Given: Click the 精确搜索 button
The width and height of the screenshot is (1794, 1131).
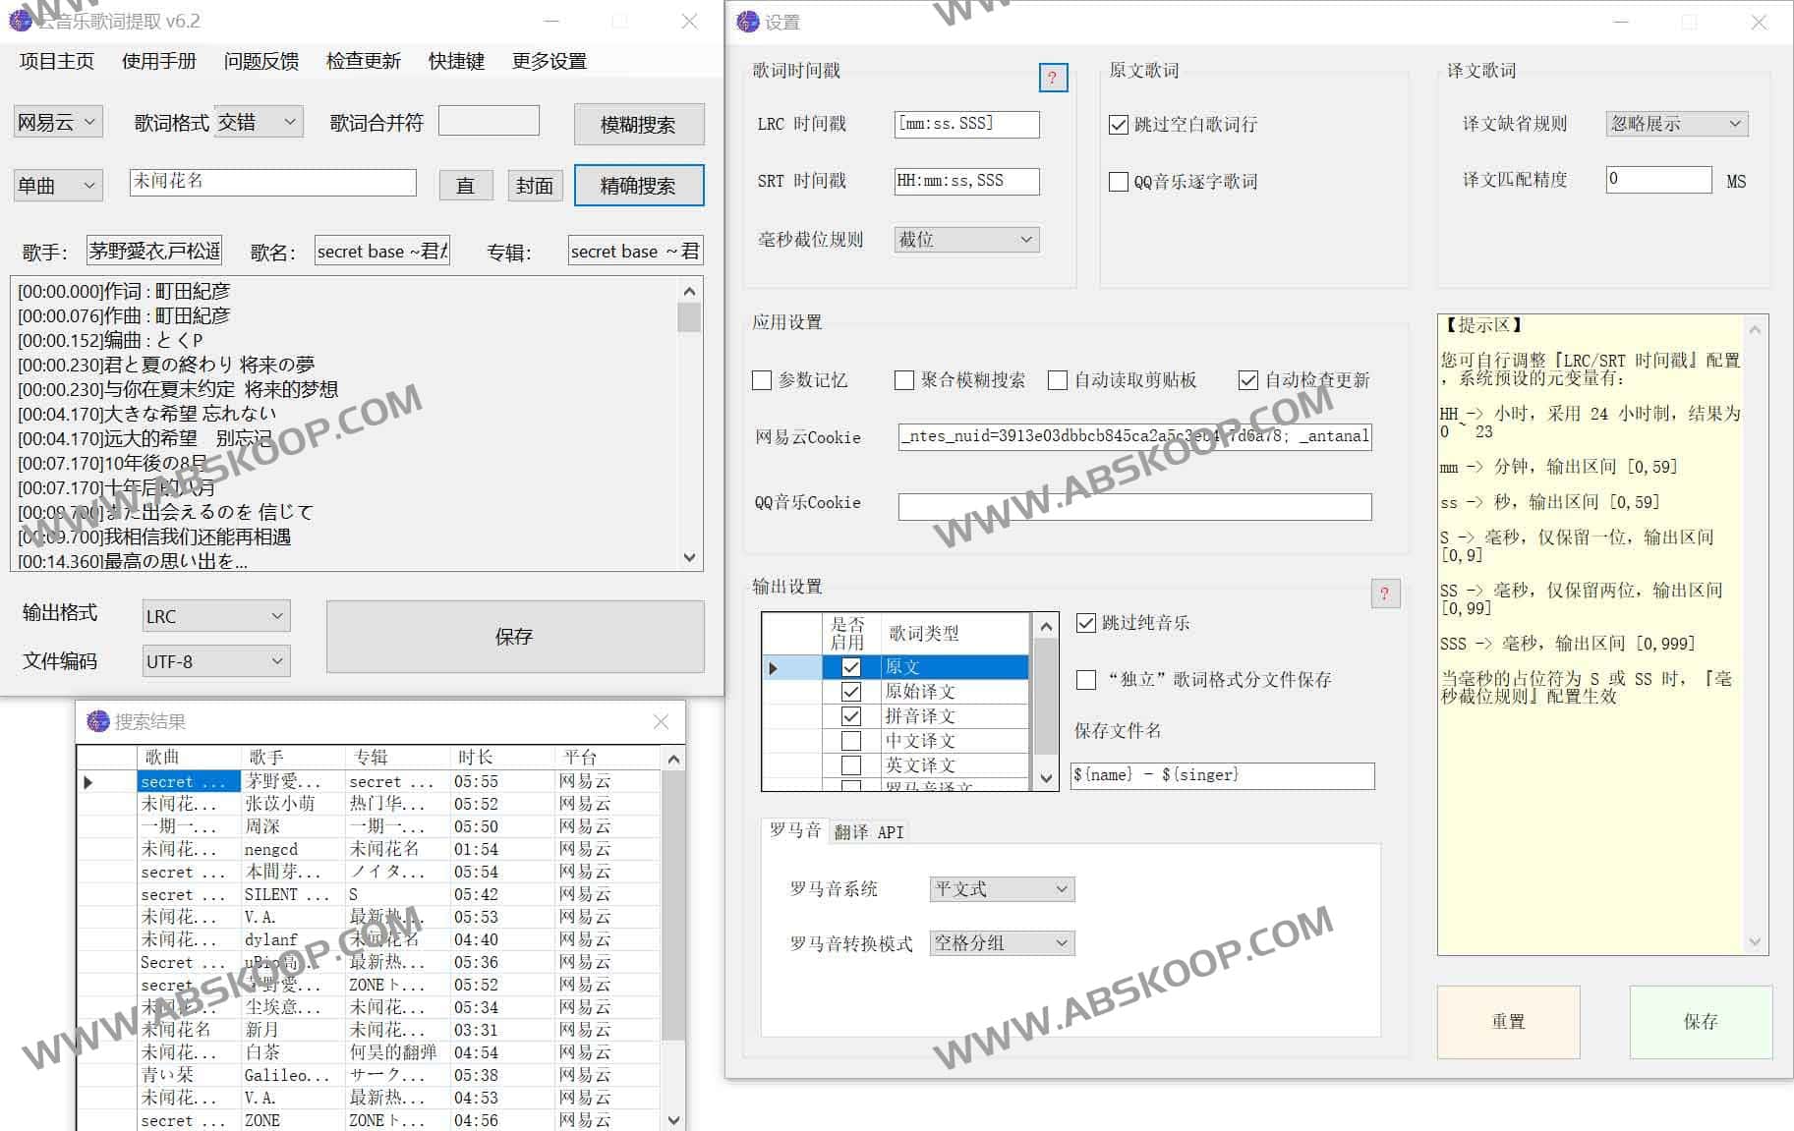Looking at the screenshot, I should 638,186.
